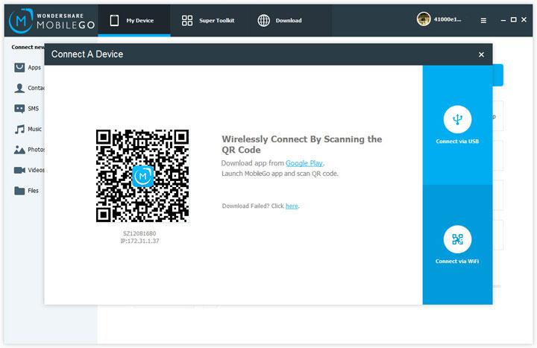Select Connect via USB
The height and width of the screenshot is (348, 537).
457,125
